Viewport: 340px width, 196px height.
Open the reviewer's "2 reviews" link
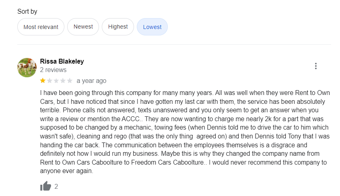pos(54,70)
